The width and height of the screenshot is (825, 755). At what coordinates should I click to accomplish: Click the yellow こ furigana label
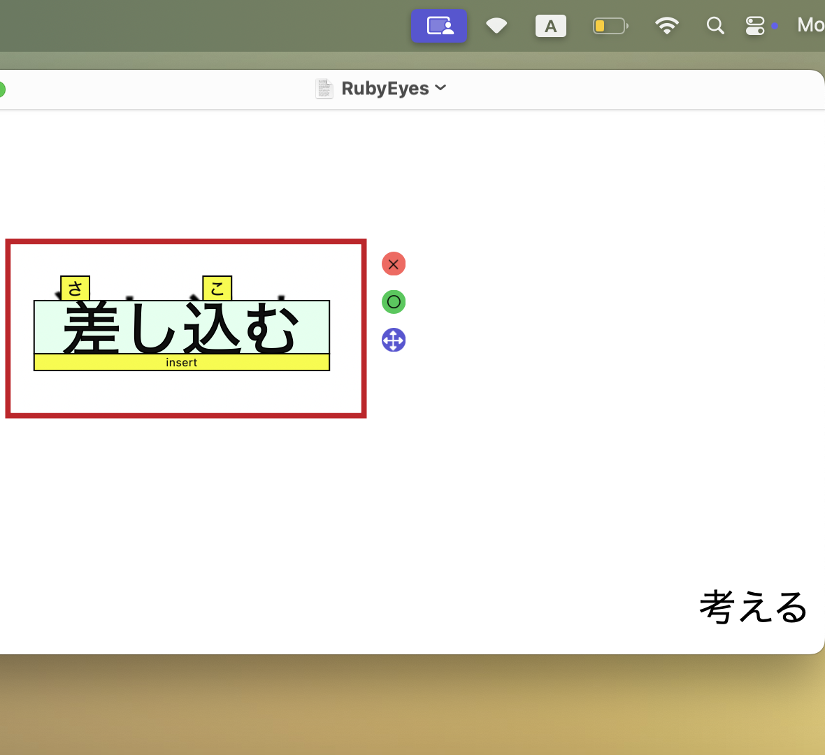click(217, 288)
